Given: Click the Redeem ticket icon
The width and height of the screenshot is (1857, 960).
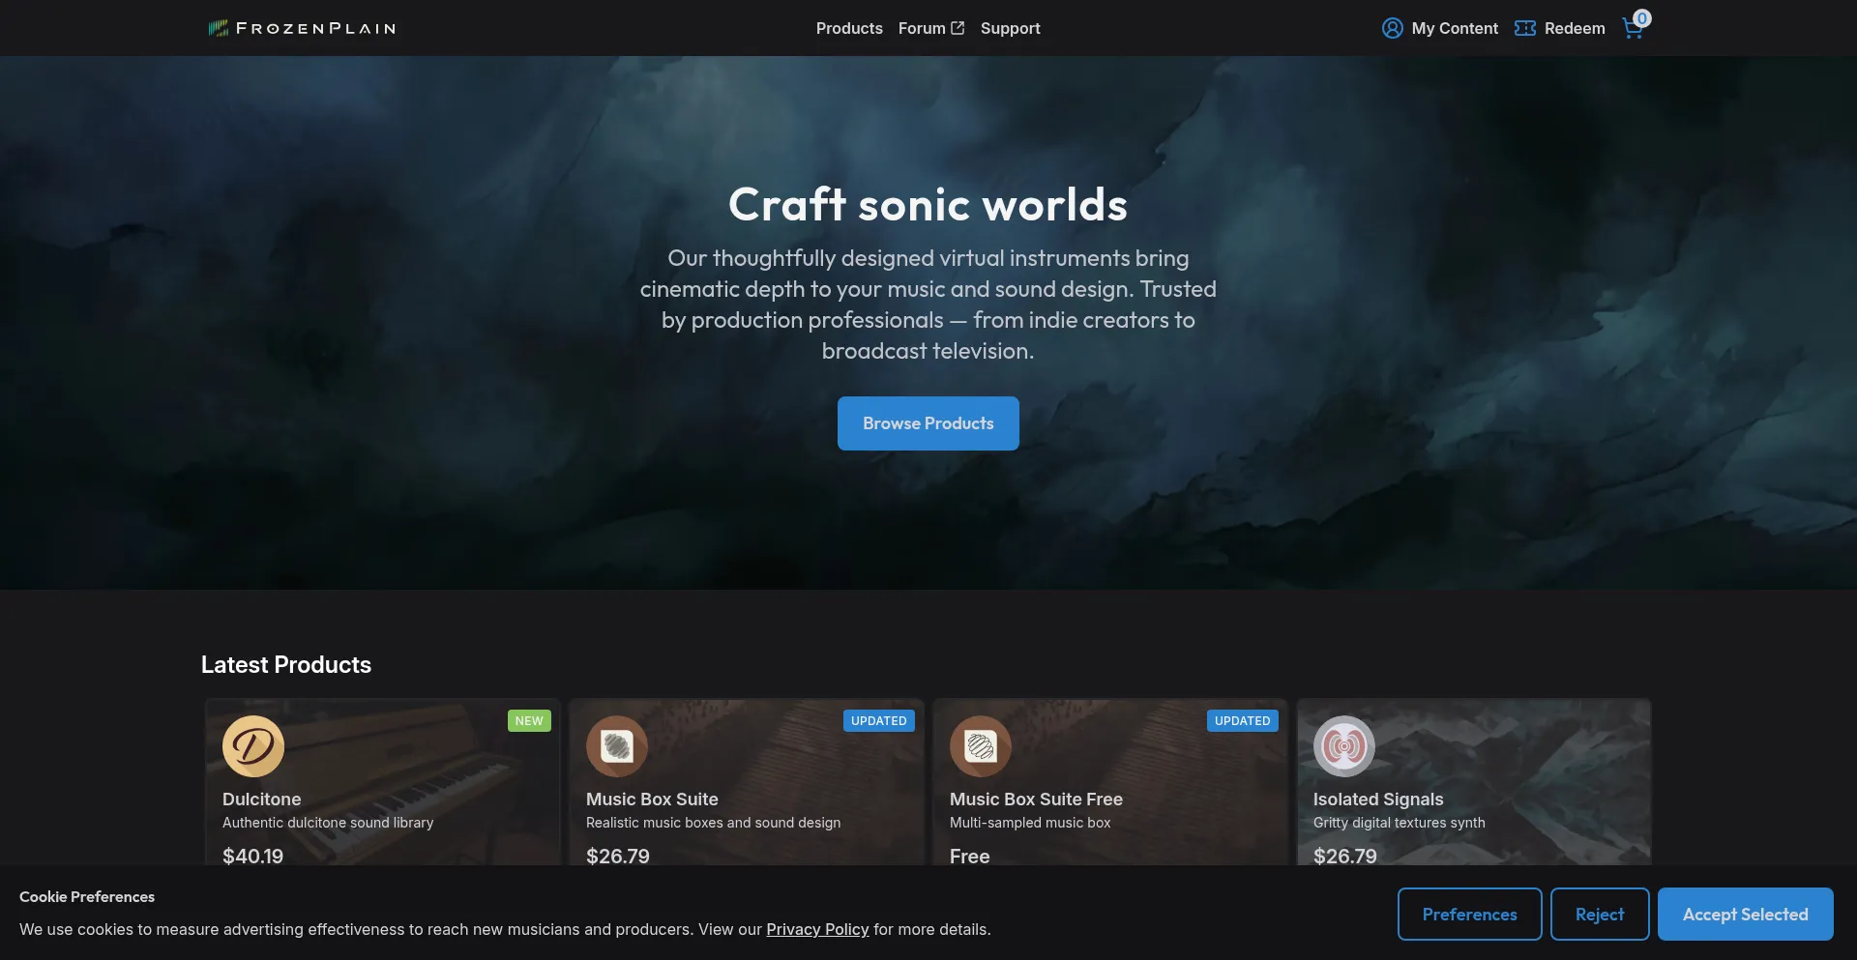Looking at the screenshot, I should [x=1524, y=28].
